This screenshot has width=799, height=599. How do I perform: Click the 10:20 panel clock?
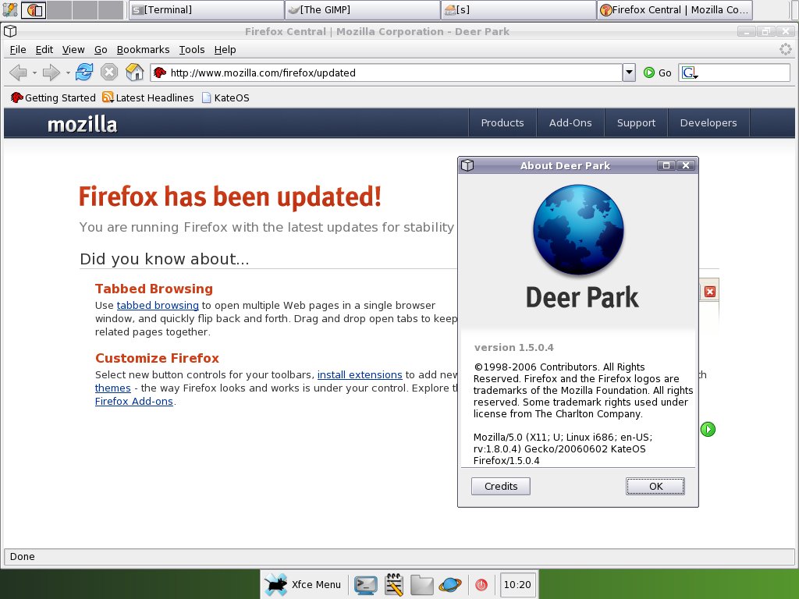(517, 584)
